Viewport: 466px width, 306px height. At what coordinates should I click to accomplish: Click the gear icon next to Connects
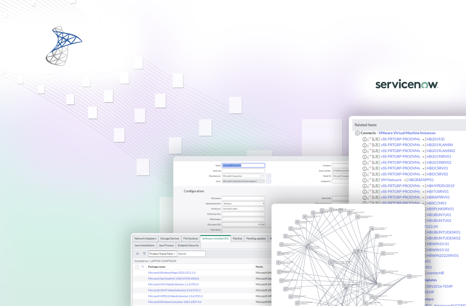(357, 133)
